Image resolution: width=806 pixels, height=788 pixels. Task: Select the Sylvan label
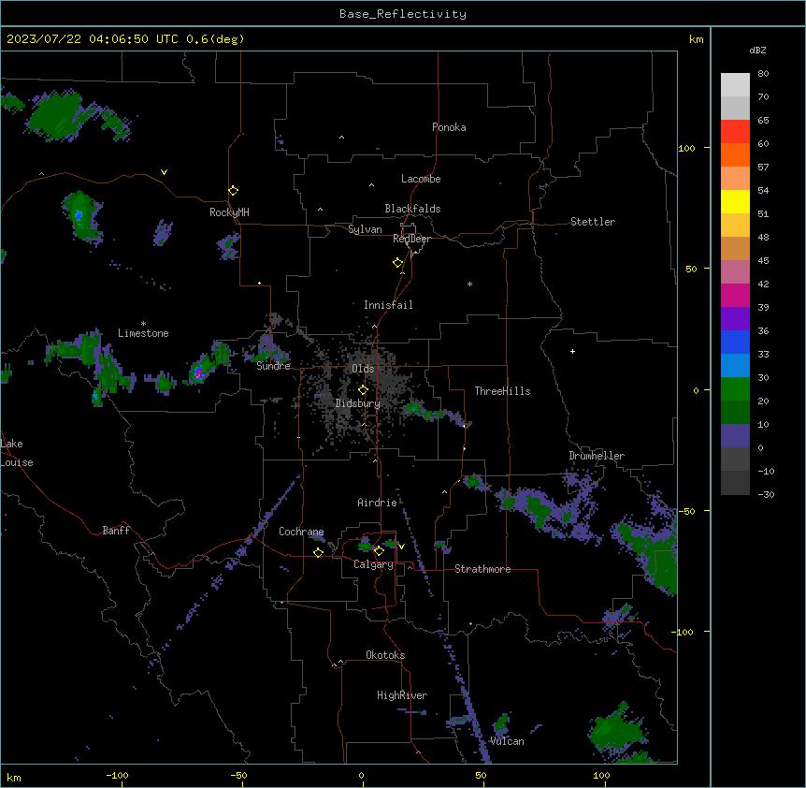[365, 229]
